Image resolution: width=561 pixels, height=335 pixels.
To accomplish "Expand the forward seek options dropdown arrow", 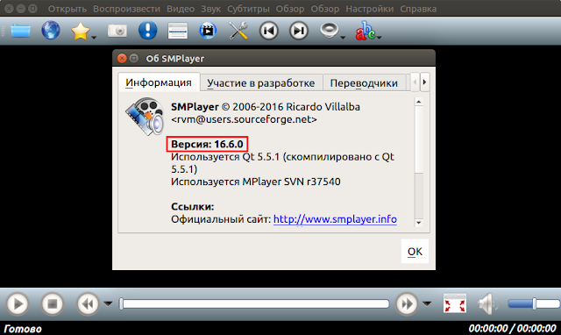I will tap(427, 303).
